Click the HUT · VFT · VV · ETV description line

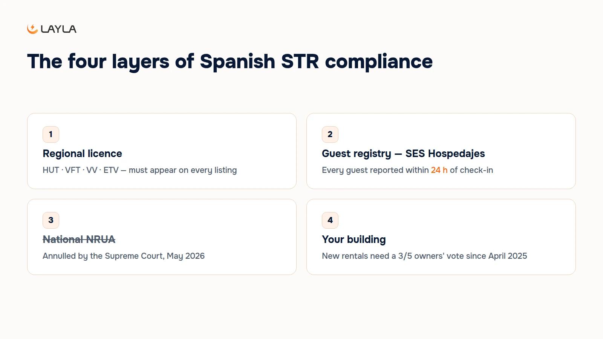coord(140,170)
